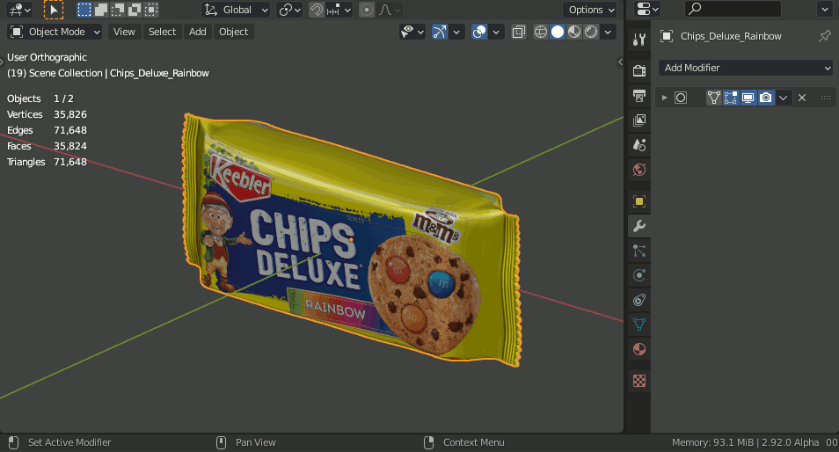
Task: Select the chips bag object in viewport
Action: [x=351, y=241]
